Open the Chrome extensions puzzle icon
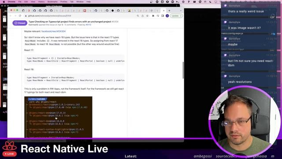The height and width of the screenshot is (159, 282). pos(153,16)
